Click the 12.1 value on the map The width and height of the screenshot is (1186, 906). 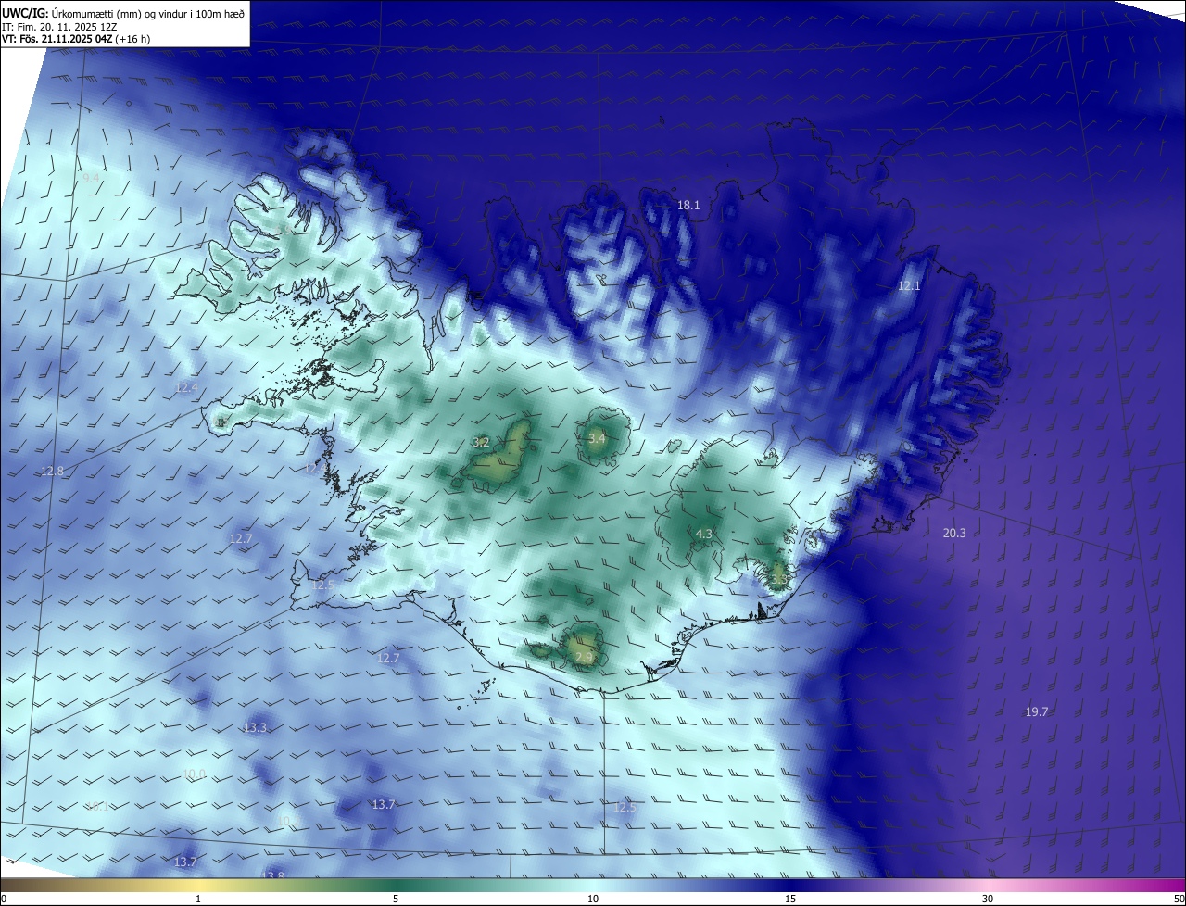[x=909, y=286]
